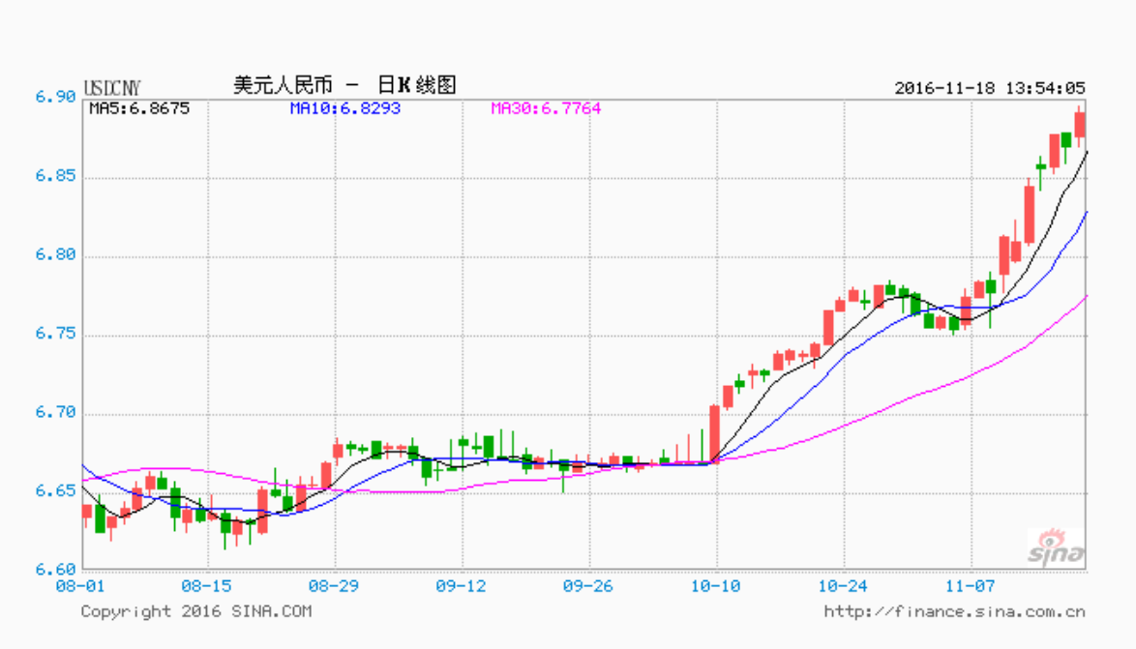Viewport: 1136px width, 649px height.
Task: Click the 6.65 y-axis label
Action: (56, 491)
